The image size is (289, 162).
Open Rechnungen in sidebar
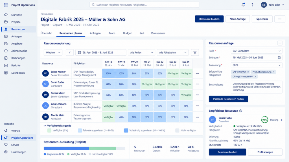pyautogui.click(x=18, y=58)
